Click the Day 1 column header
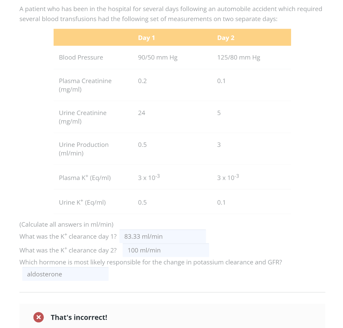Screen dimensions: 343x328 click(x=146, y=38)
